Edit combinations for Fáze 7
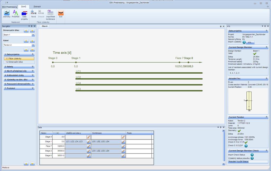The height and width of the screenshot is (171, 271). click(x=123, y=146)
